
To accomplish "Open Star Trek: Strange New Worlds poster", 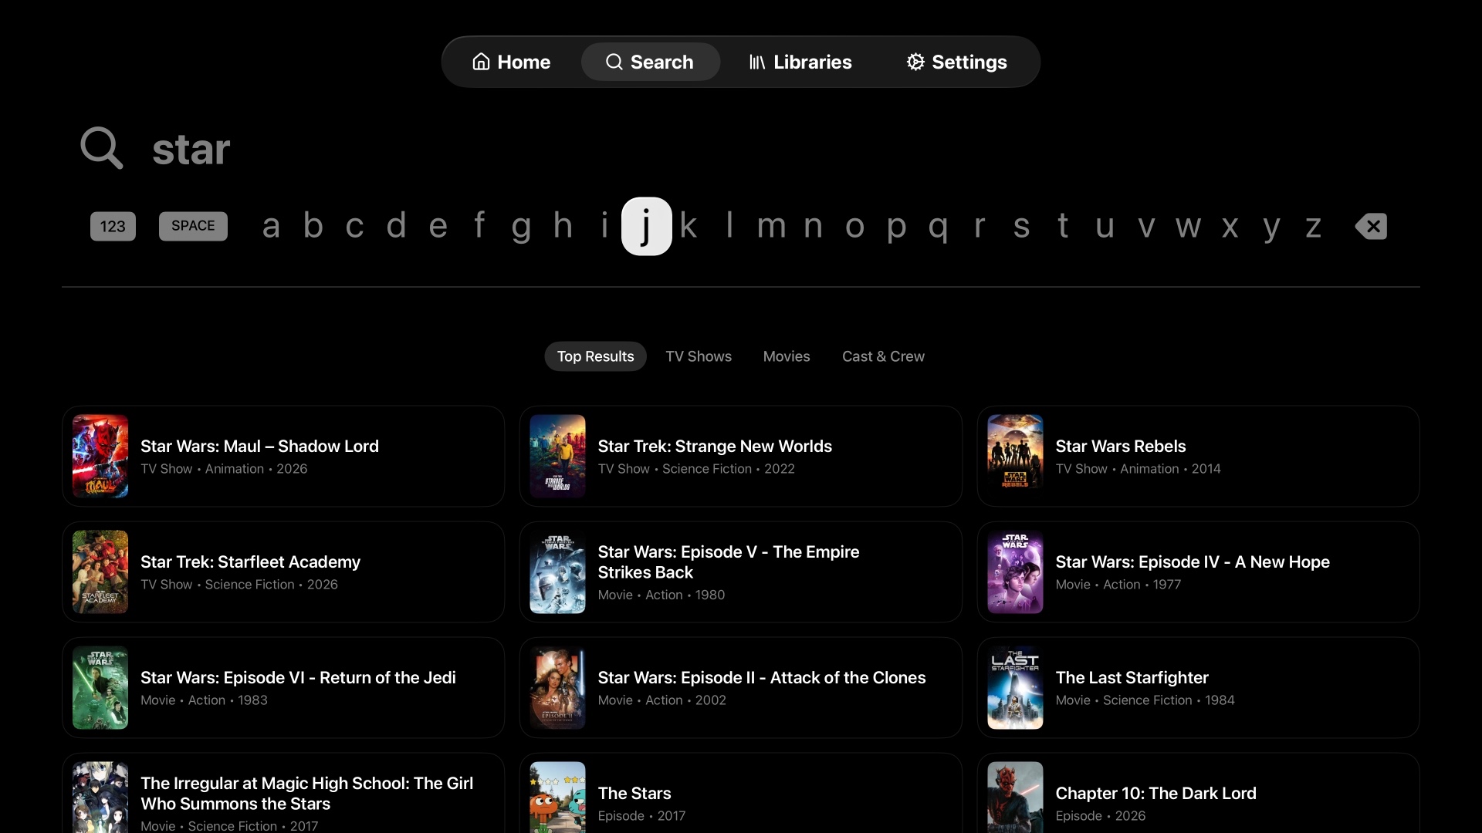I will (x=557, y=456).
